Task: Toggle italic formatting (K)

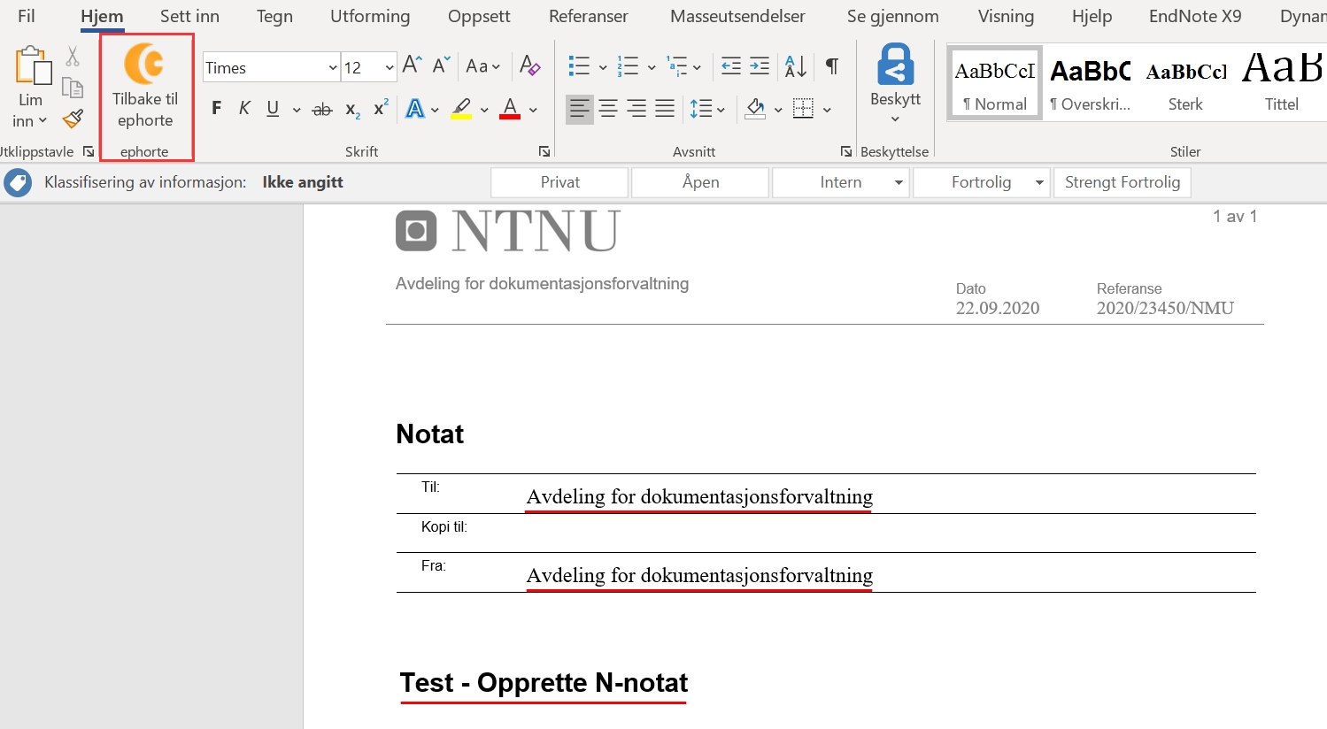Action: click(244, 109)
